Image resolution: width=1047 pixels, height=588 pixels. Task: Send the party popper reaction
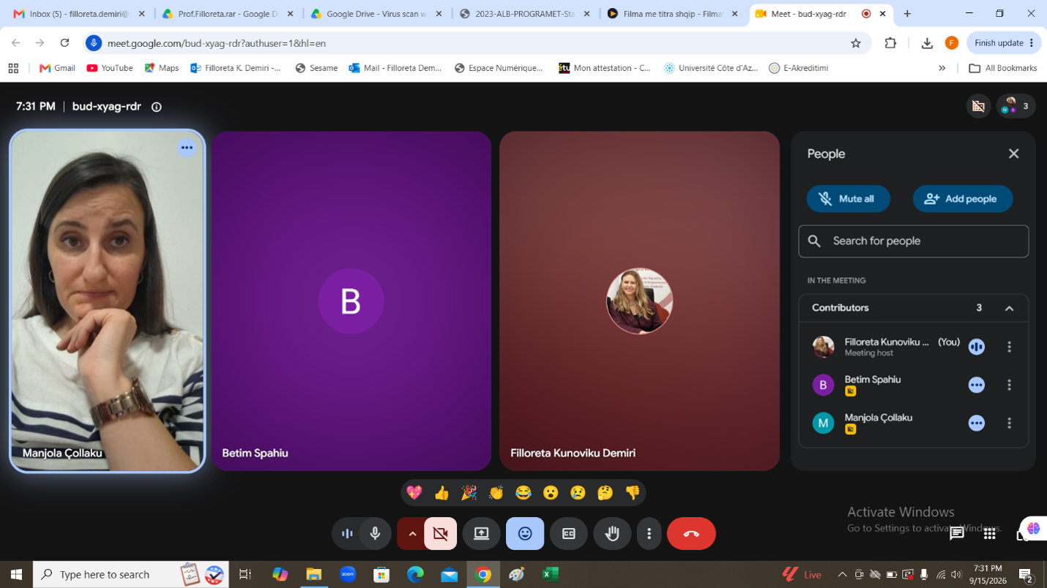click(469, 493)
